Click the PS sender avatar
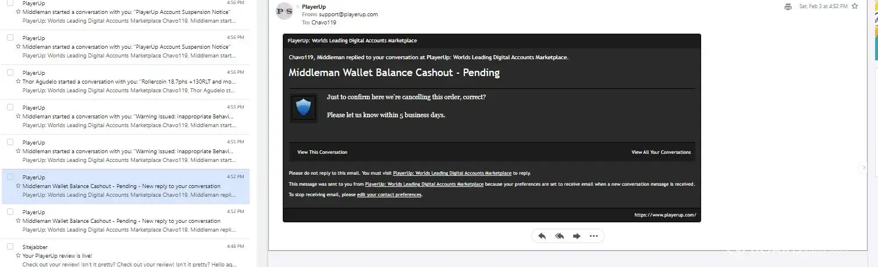The height and width of the screenshot is (267, 878). 285,11
